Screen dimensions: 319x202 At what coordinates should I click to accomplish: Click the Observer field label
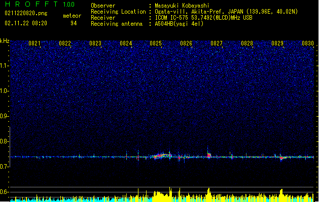(x=103, y=6)
